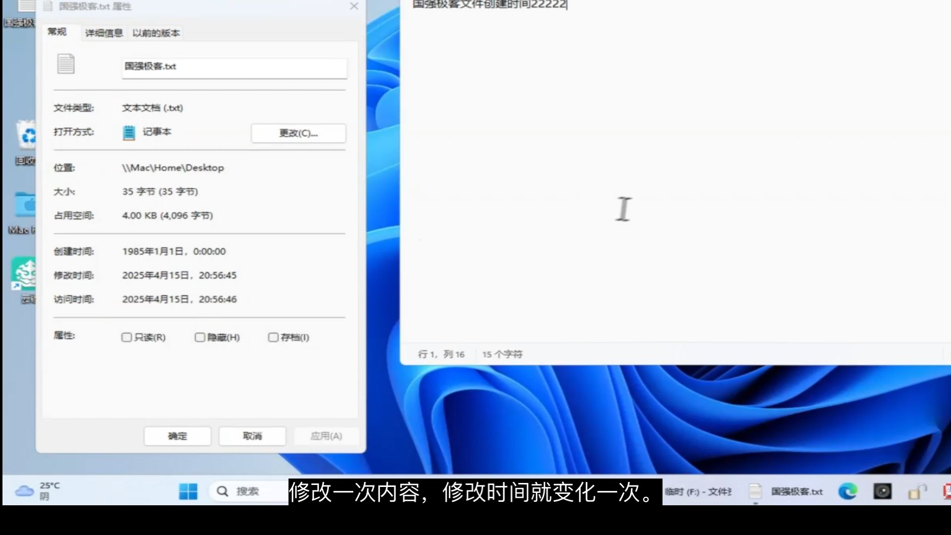Image resolution: width=951 pixels, height=535 pixels.
Task: Click the 国强极客.txt Notepad taskbar button
Action: click(786, 491)
